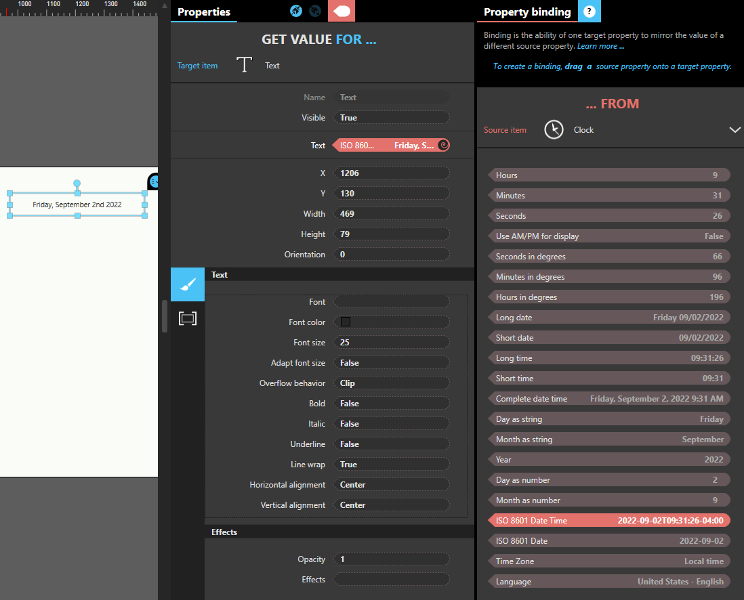Image resolution: width=744 pixels, height=600 pixels.
Task: Select the paintbrush appearance section icon
Action: (188, 284)
